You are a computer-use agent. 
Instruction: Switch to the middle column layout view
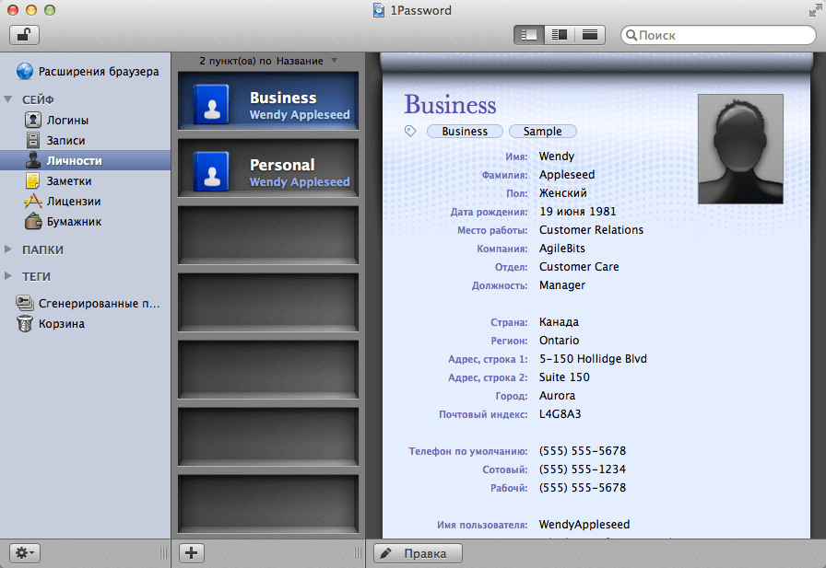click(560, 35)
